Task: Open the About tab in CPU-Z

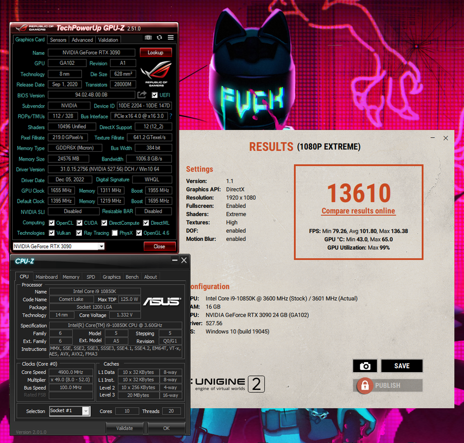Action: coord(150,277)
